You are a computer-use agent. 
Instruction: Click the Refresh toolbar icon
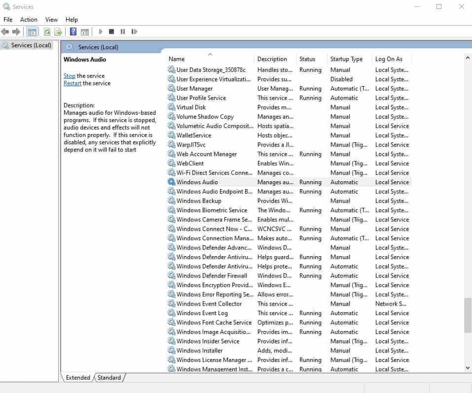47,32
